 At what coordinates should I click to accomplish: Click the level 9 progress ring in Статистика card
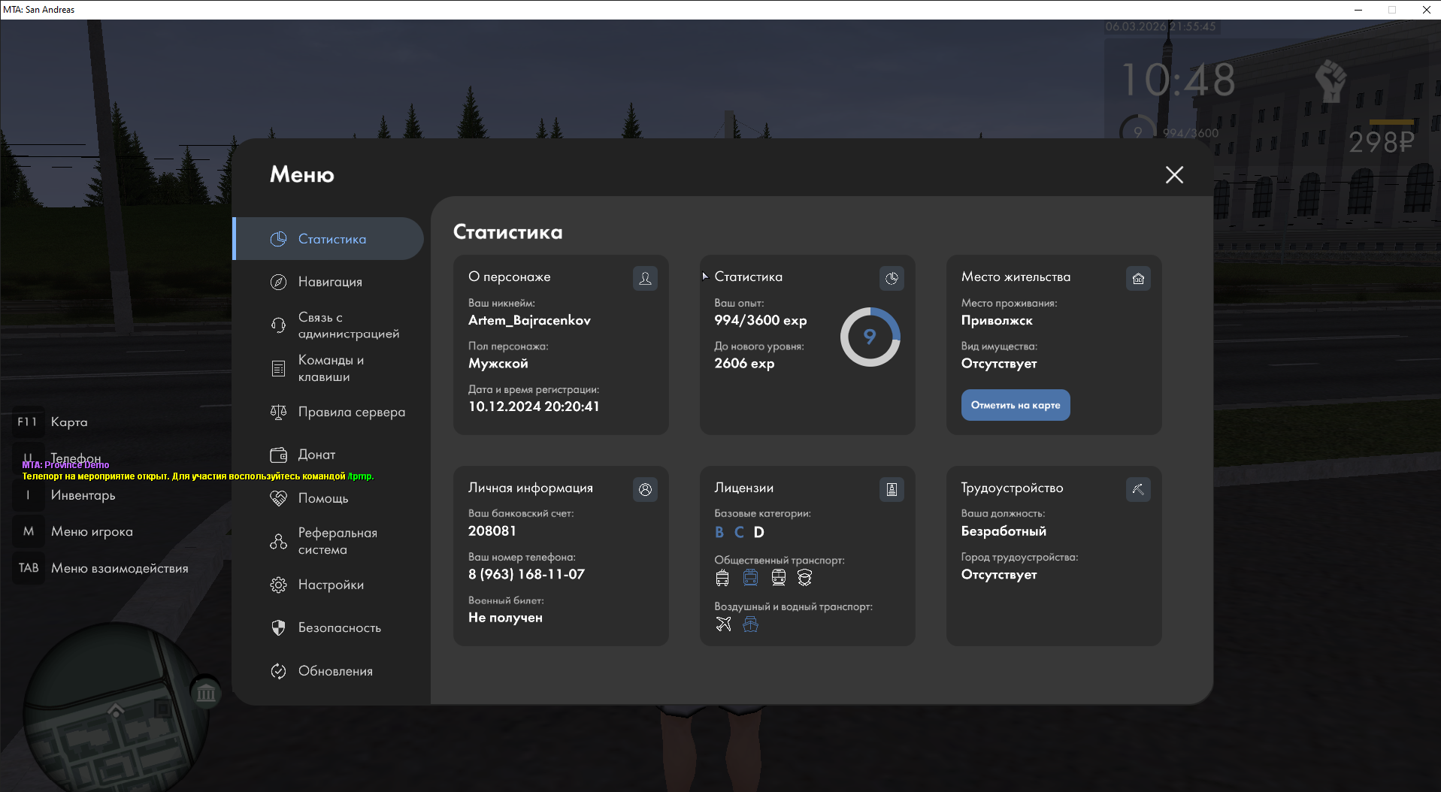870,337
